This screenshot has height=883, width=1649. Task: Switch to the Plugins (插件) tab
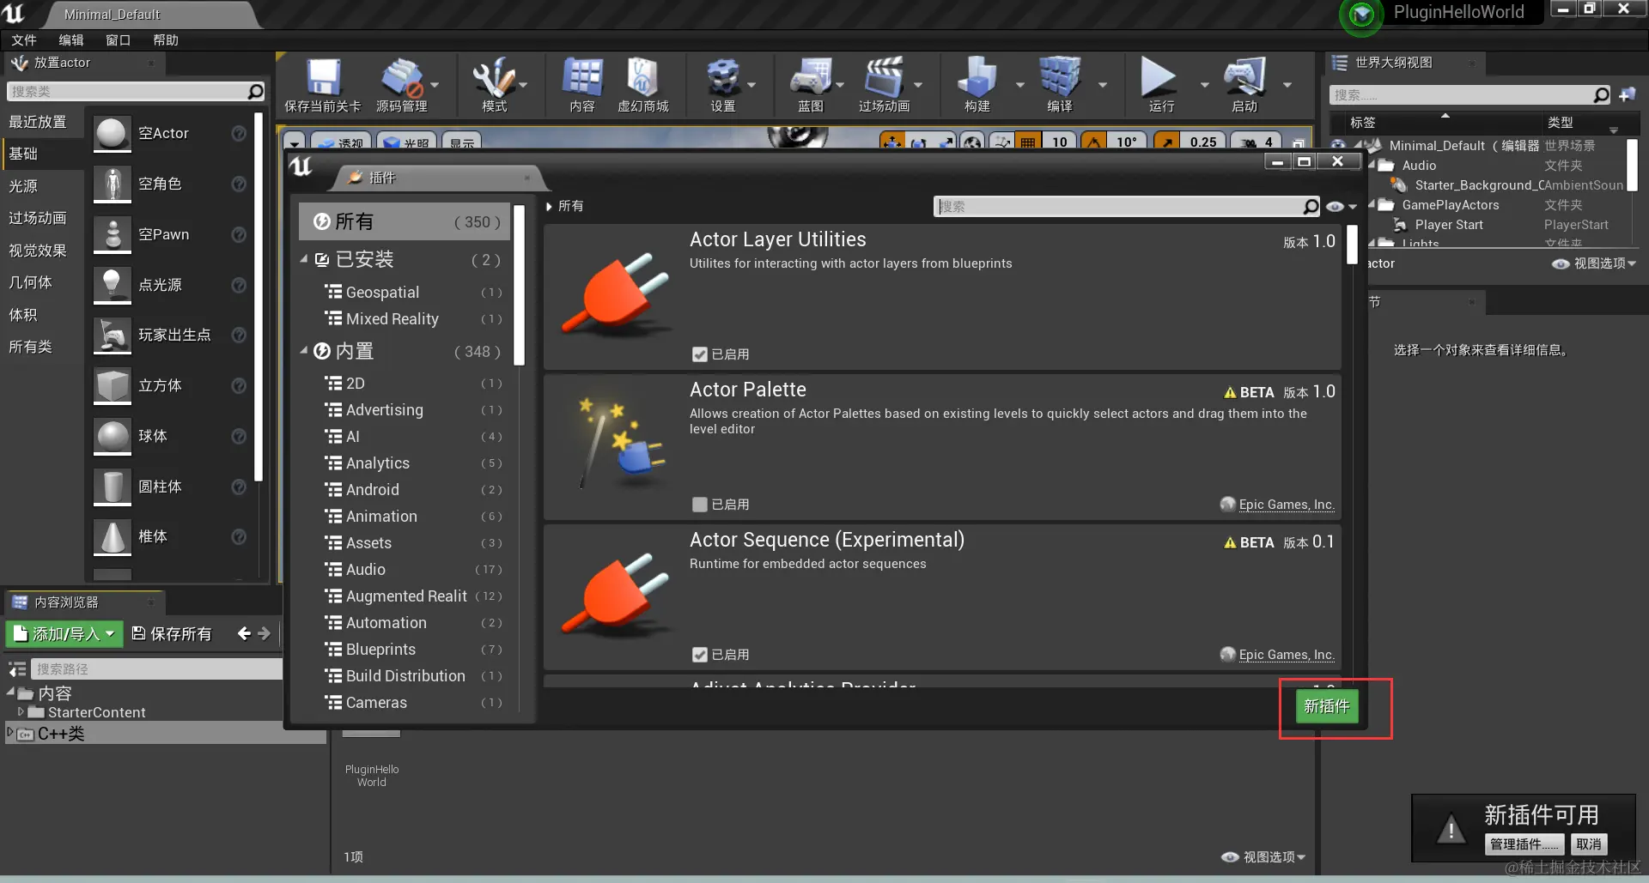pos(438,178)
